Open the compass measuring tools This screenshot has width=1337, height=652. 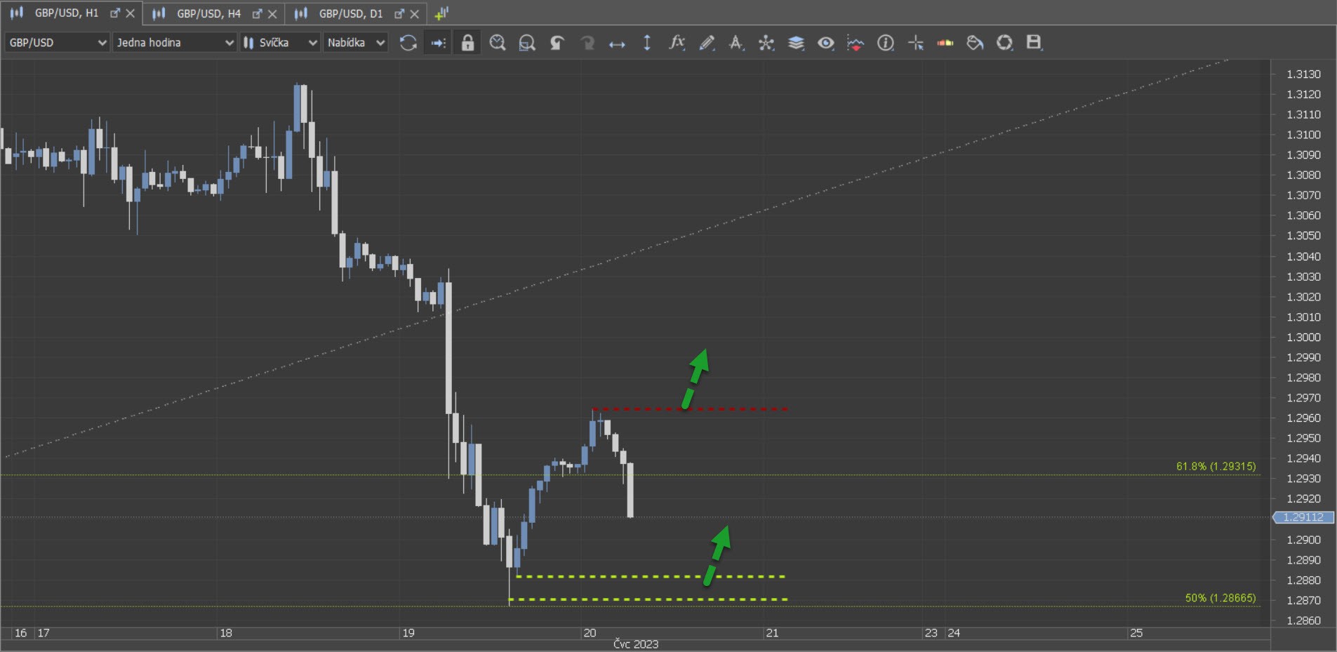click(x=736, y=43)
